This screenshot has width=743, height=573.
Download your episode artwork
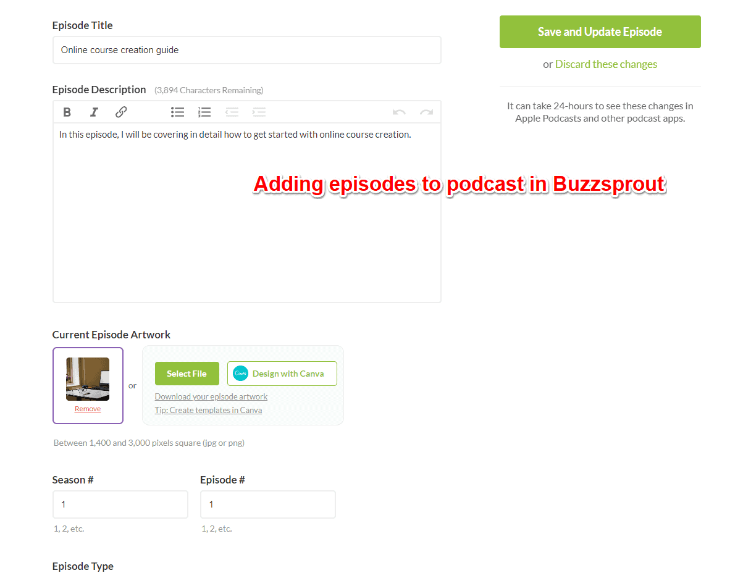(x=211, y=396)
